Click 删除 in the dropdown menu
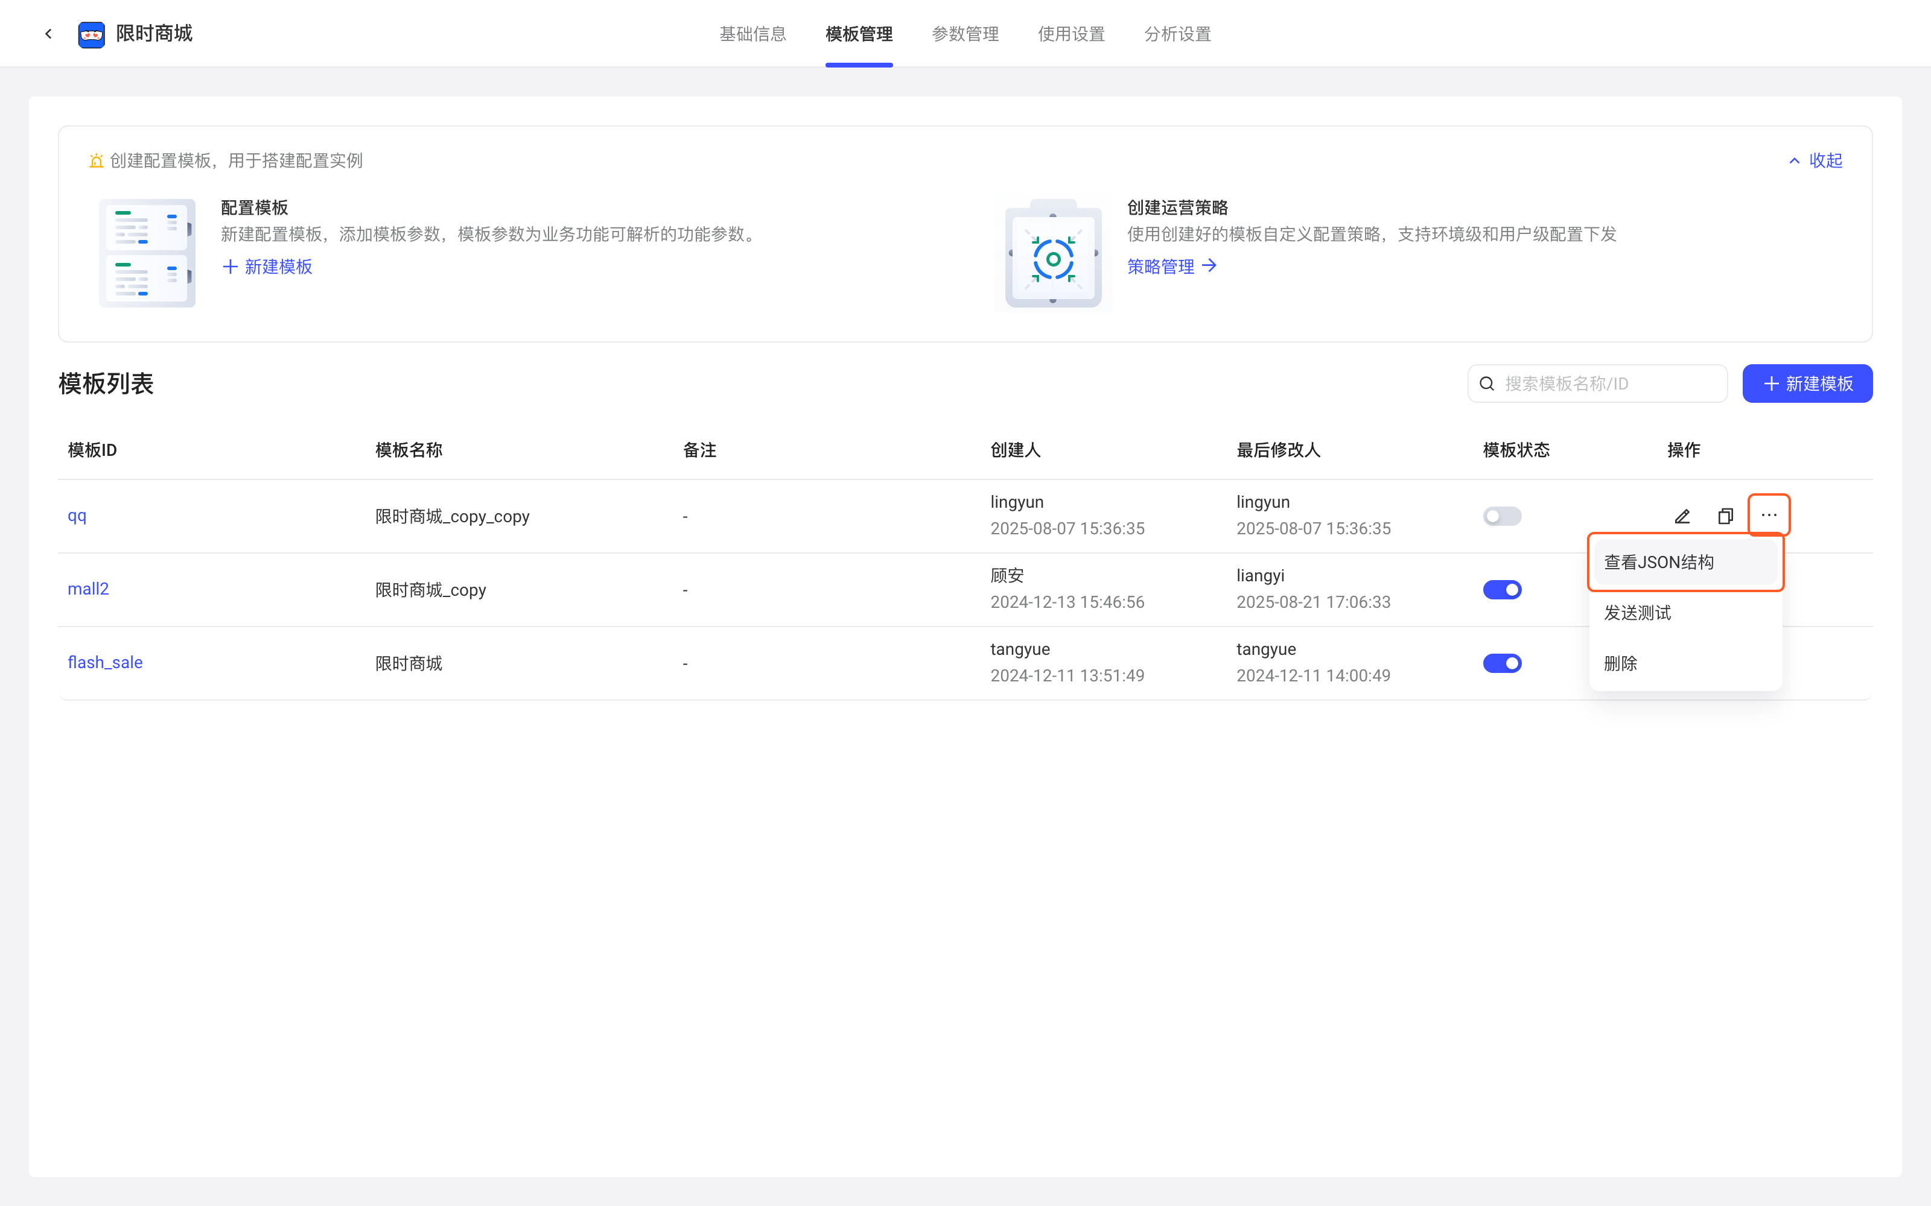The width and height of the screenshot is (1931, 1206). coord(1685,663)
